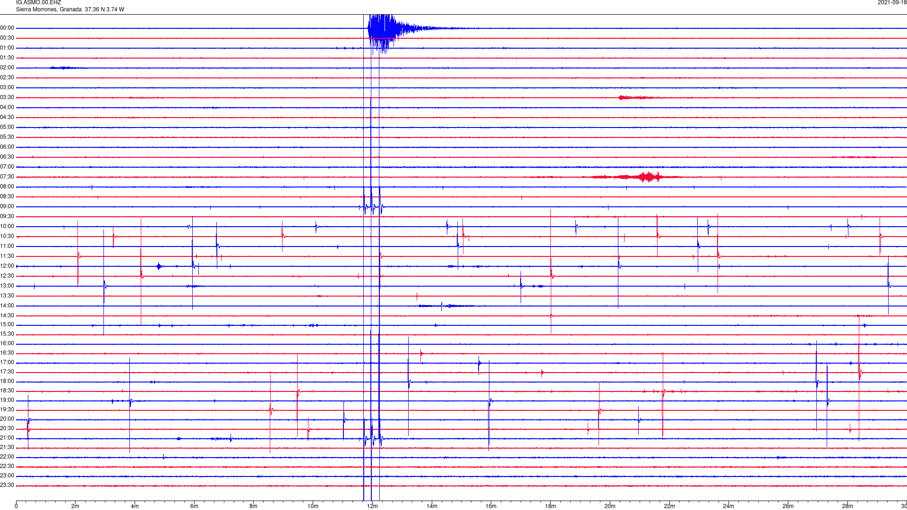Click the 18m axis tick label
Image resolution: width=907 pixels, height=510 pixels.
pyautogui.click(x=550, y=506)
